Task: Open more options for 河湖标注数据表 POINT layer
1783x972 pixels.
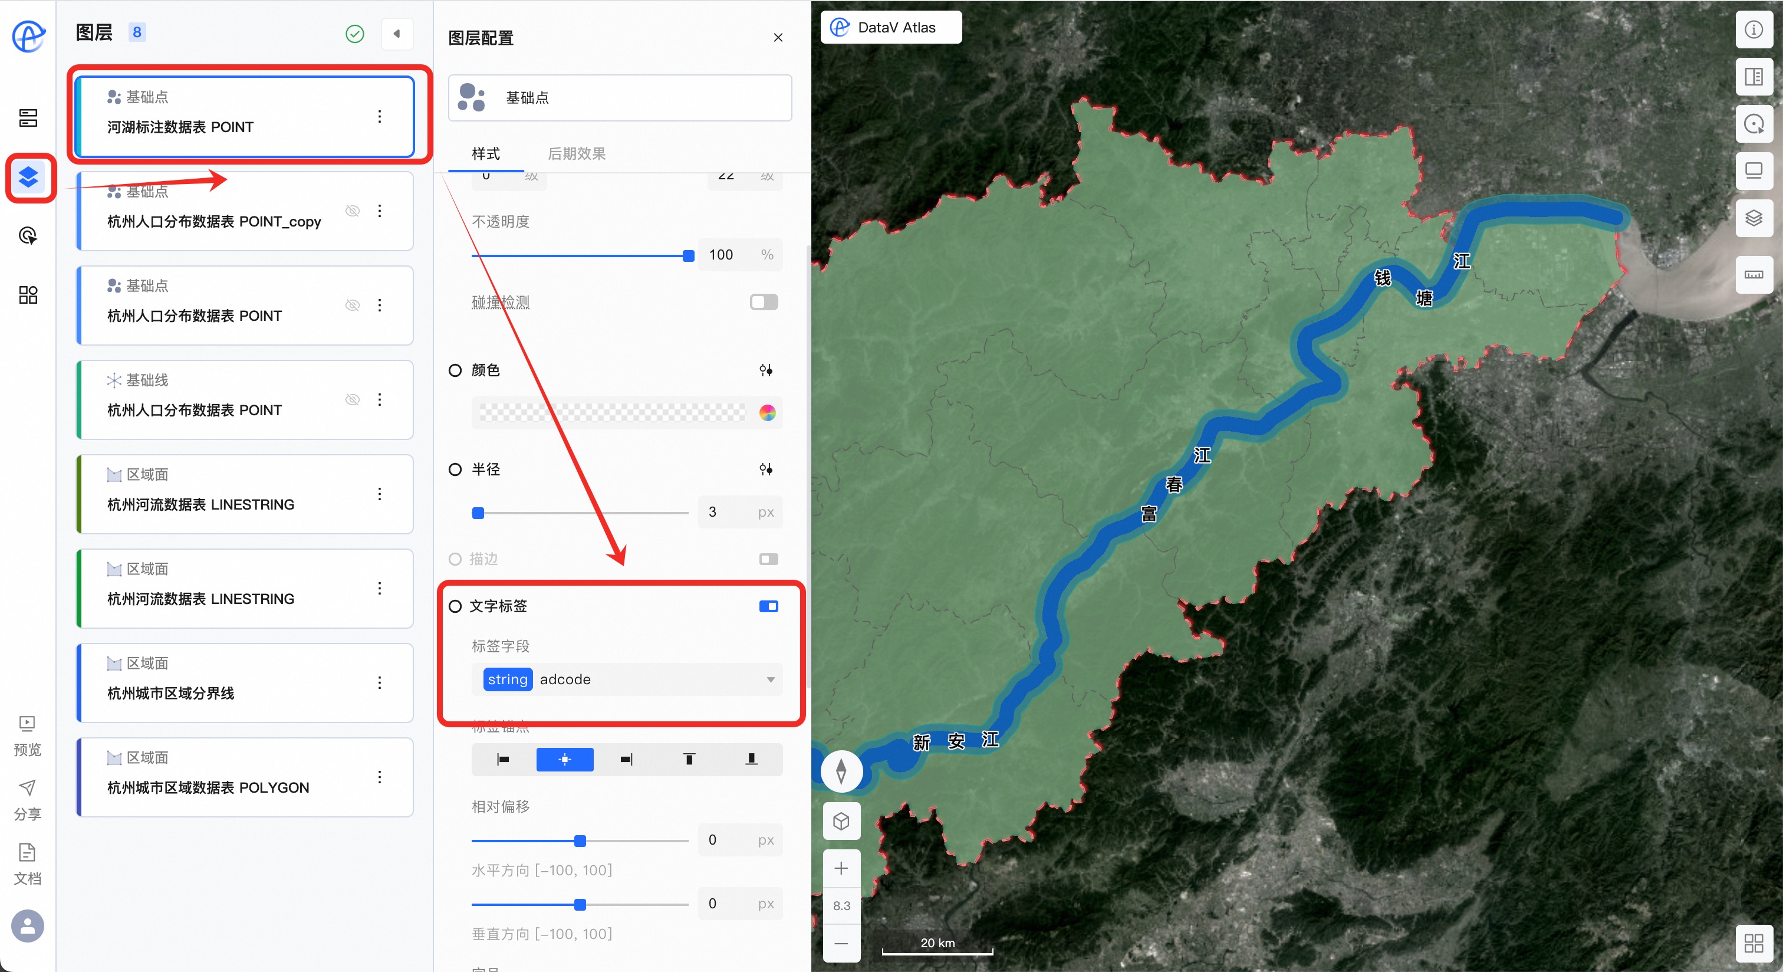Action: coord(379,116)
